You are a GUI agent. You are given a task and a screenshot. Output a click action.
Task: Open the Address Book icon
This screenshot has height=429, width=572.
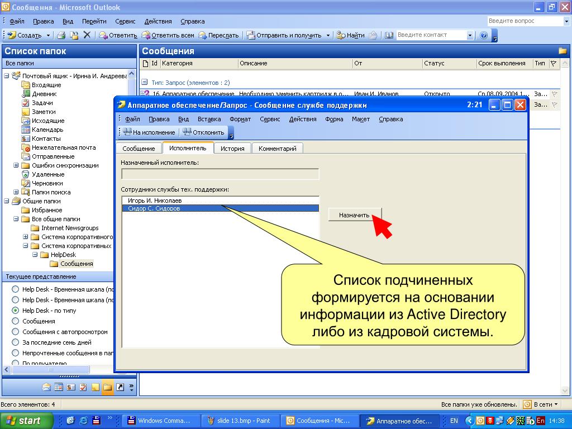pyautogui.click(x=389, y=35)
